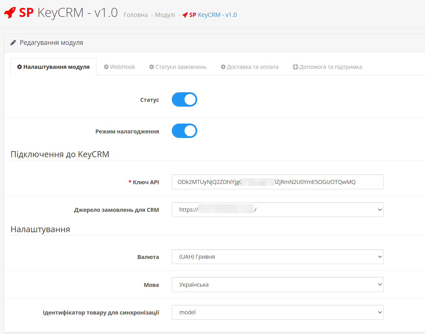Click the red rocket logo in header
The width and height of the screenshot is (425, 334).
coord(10,13)
